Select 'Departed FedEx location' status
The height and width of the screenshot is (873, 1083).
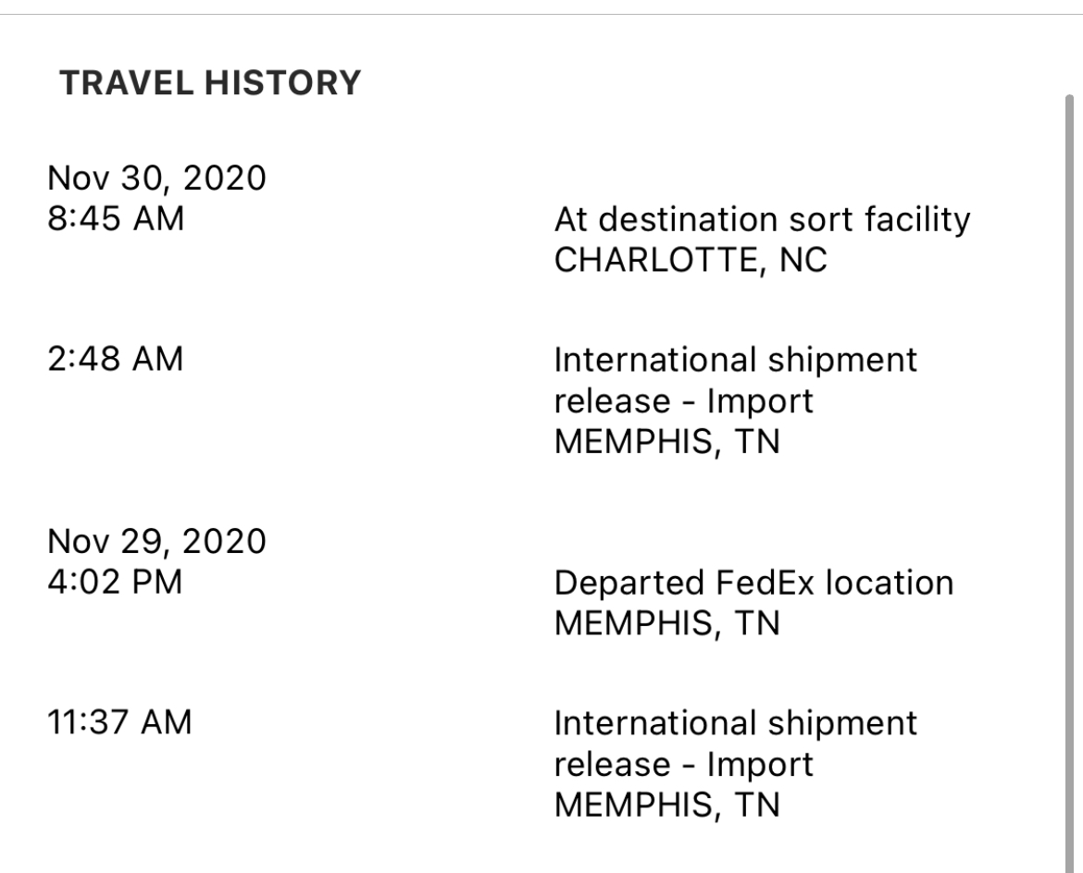[x=754, y=584]
